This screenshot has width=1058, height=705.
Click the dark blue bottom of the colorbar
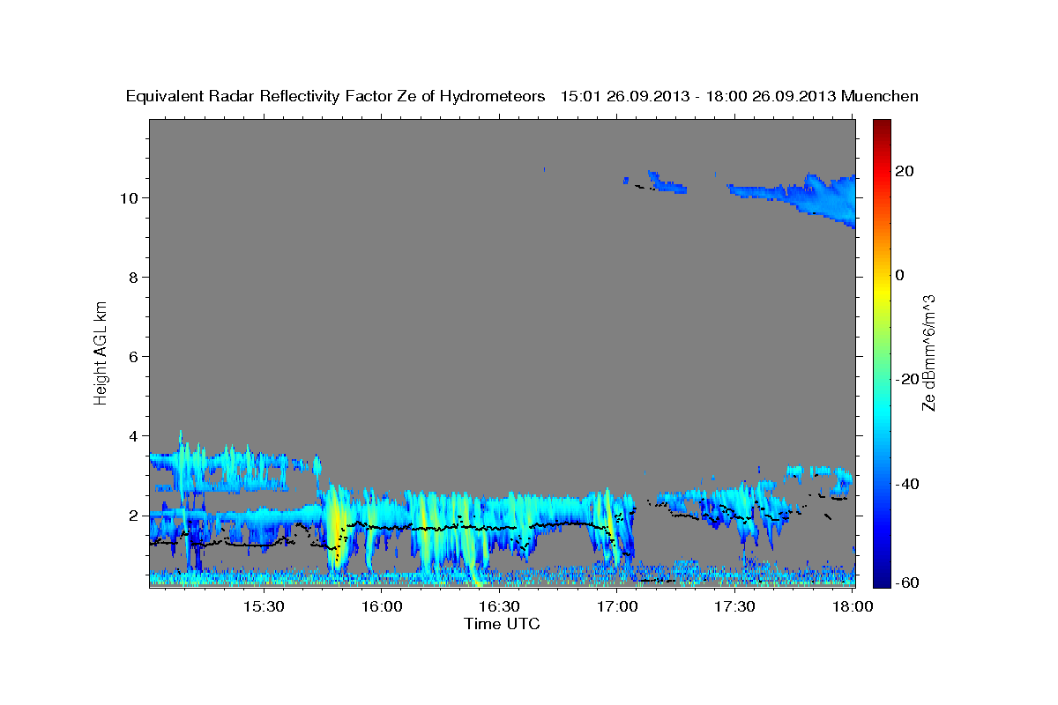(x=882, y=580)
